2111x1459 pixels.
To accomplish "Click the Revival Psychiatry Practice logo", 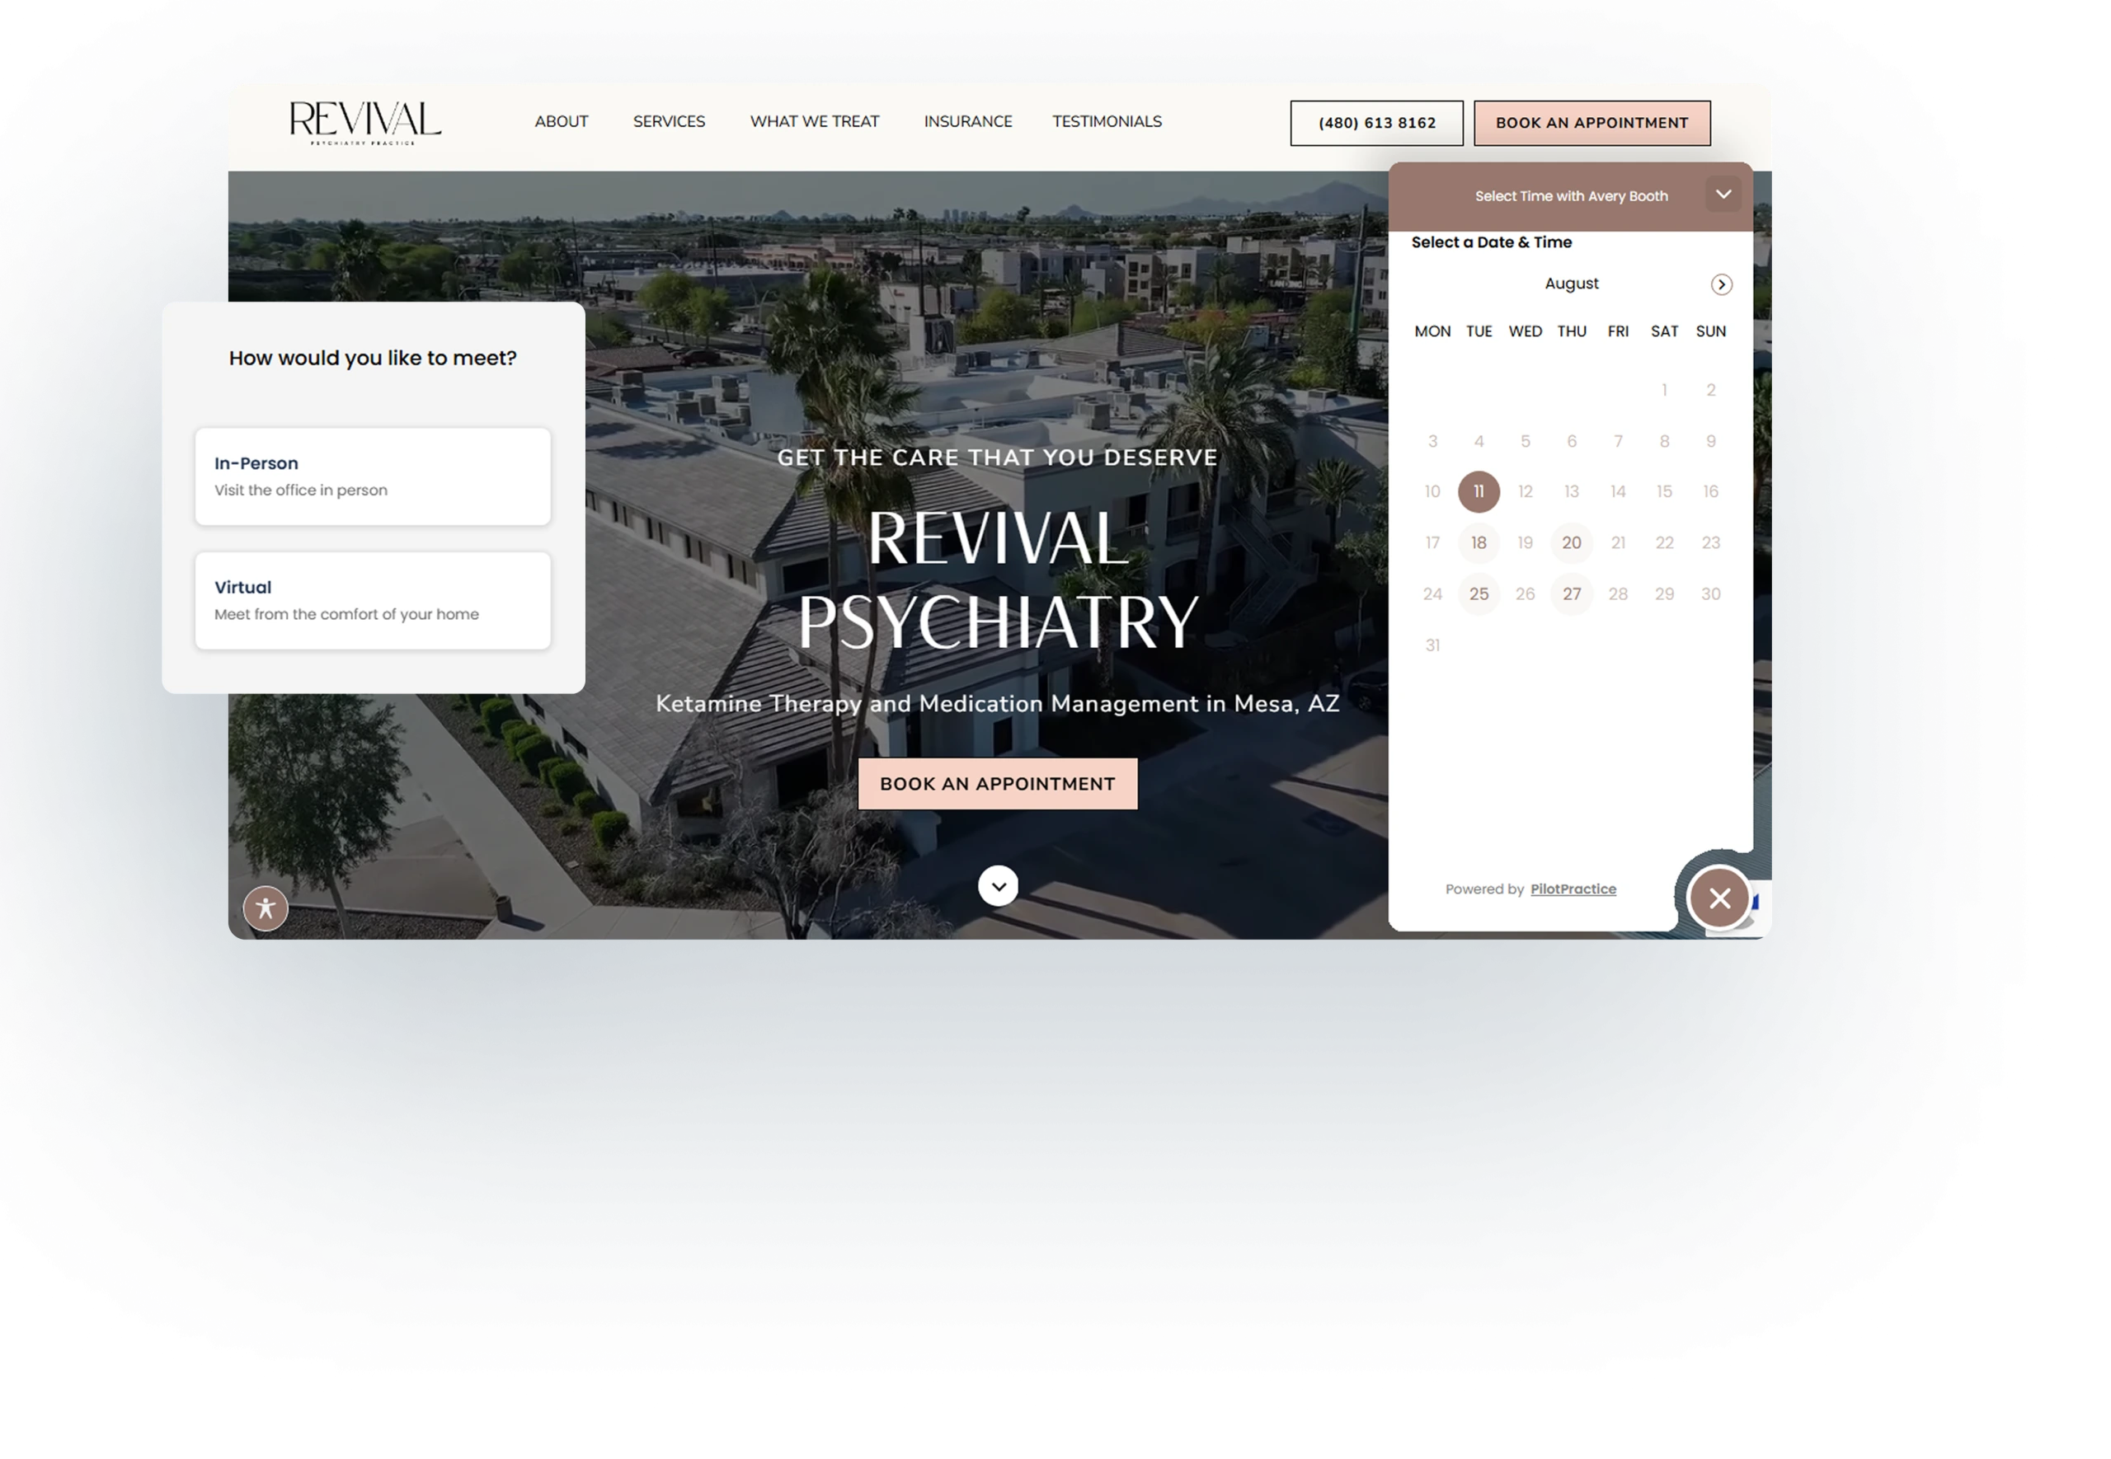I will (364, 123).
